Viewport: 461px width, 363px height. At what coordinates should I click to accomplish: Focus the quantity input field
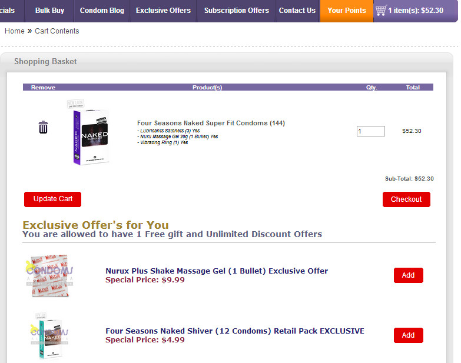(371, 131)
